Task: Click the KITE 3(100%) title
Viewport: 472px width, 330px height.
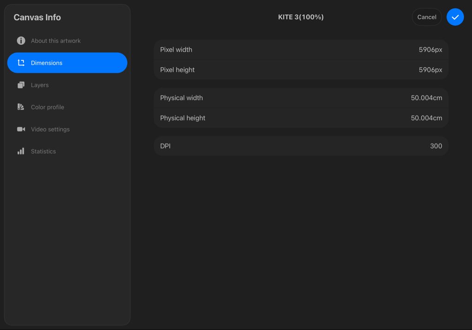Action: [301, 17]
